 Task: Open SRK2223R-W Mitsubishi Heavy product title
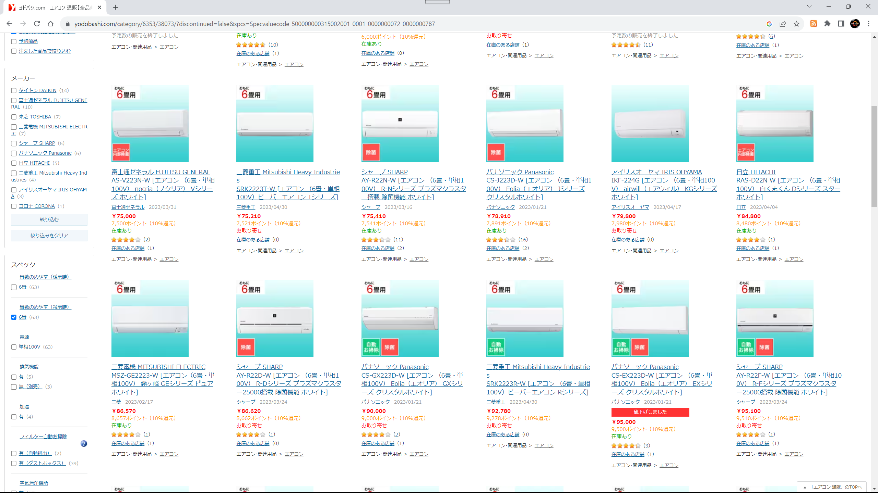538,379
